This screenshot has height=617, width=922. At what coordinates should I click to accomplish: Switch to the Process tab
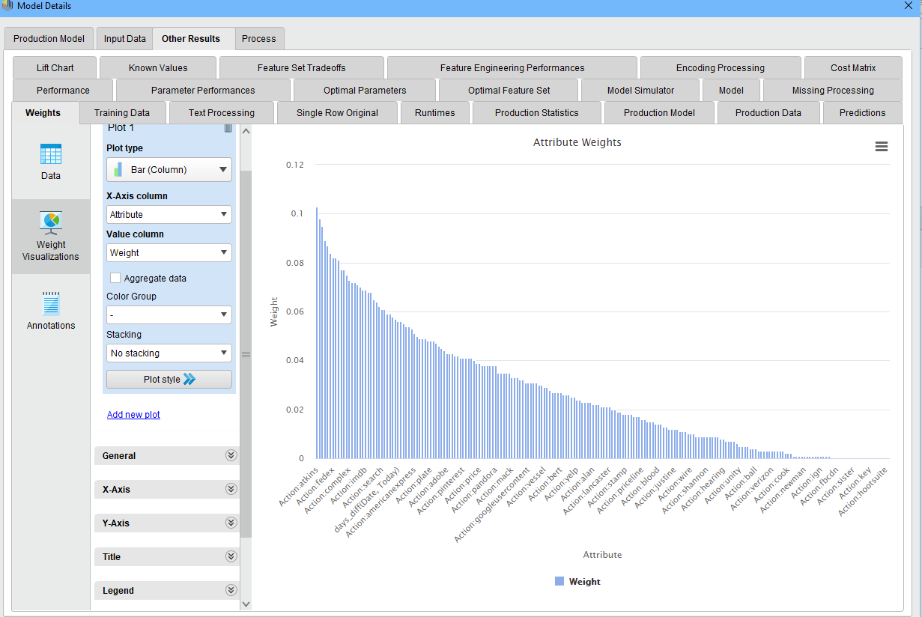point(259,39)
